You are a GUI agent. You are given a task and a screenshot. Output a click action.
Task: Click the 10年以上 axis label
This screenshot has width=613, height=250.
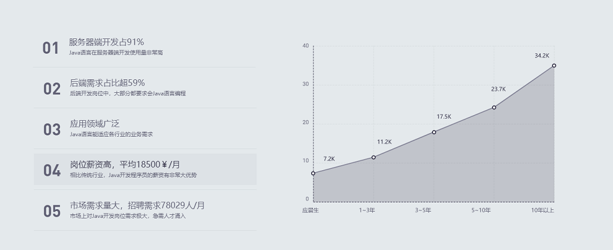click(542, 210)
